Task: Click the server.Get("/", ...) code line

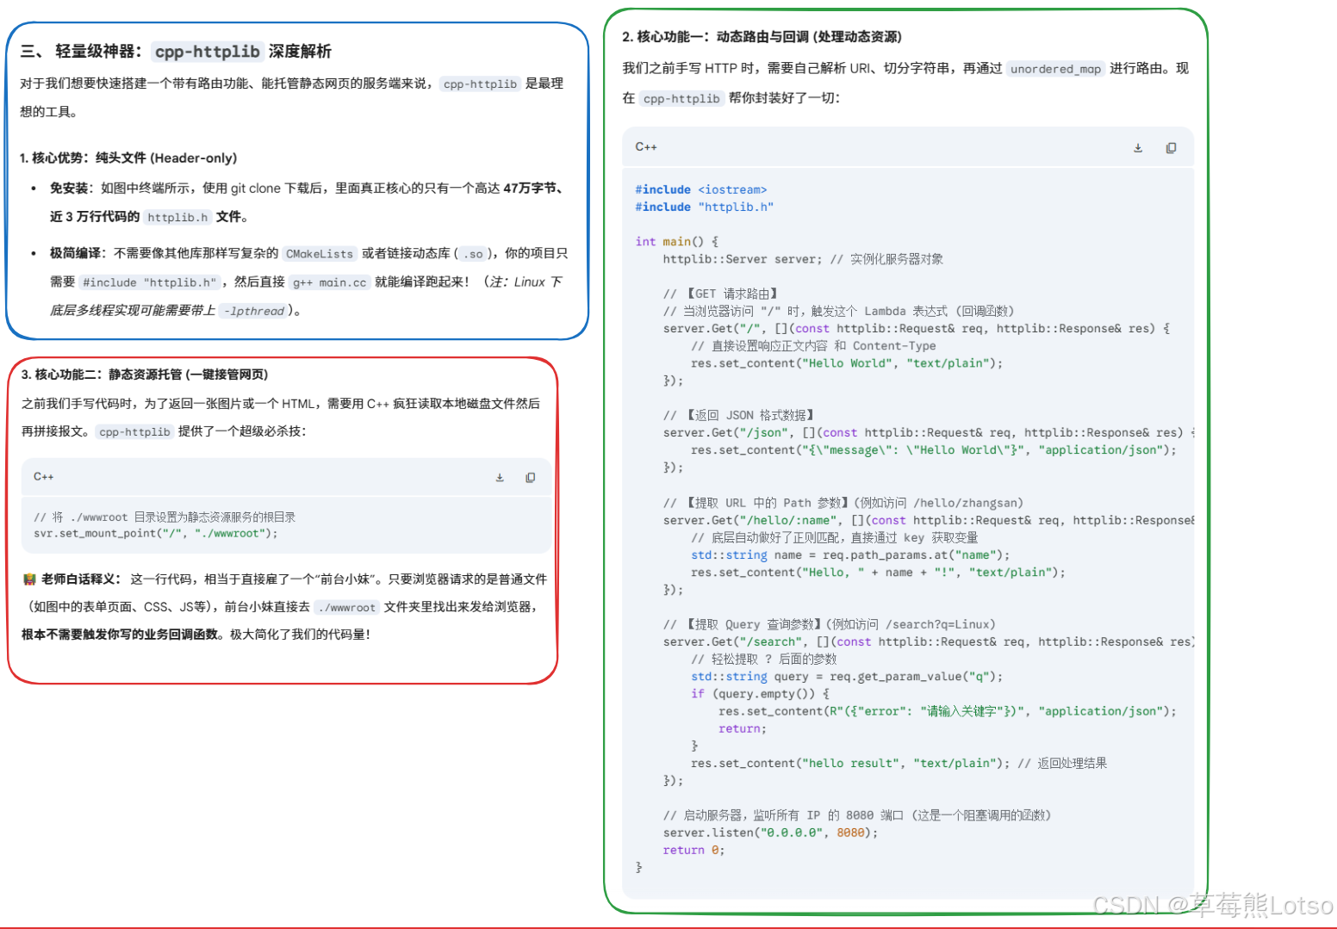Action: point(917,329)
